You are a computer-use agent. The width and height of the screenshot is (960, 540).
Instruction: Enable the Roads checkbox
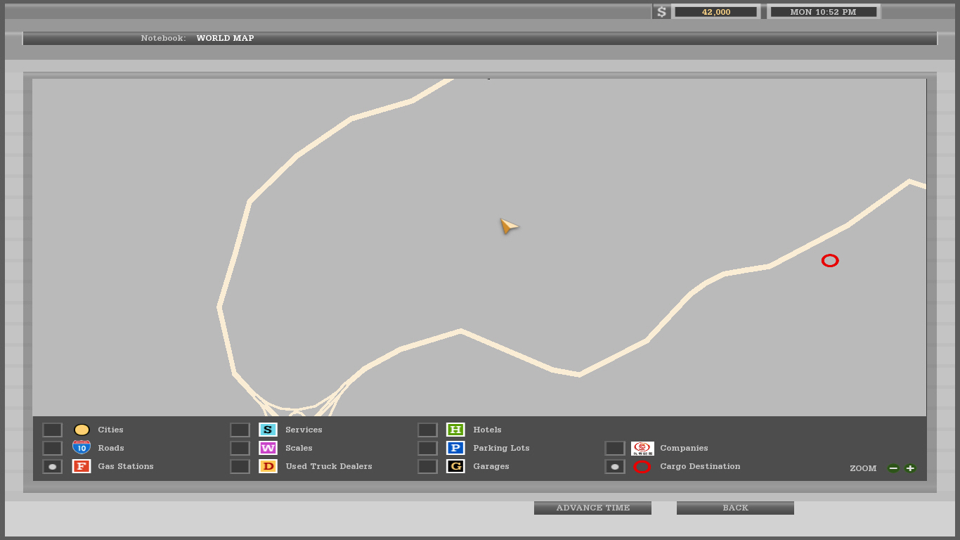52,448
